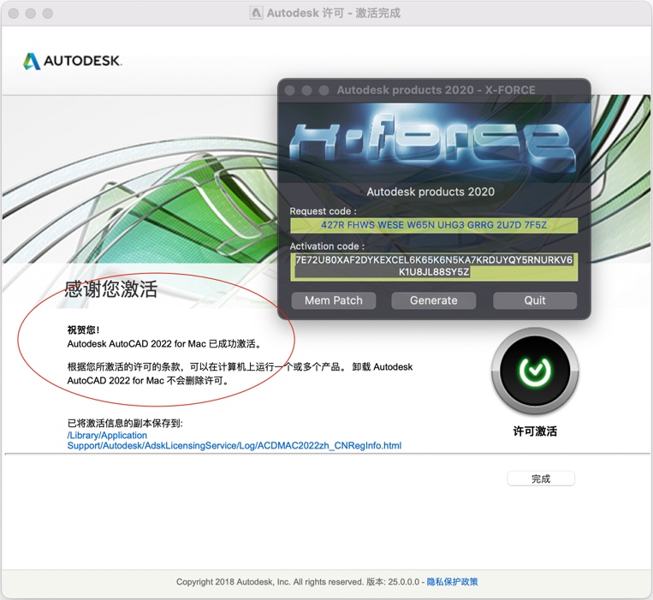
Task: Select the Activation code field in X-FORCE
Action: click(x=434, y=266)
